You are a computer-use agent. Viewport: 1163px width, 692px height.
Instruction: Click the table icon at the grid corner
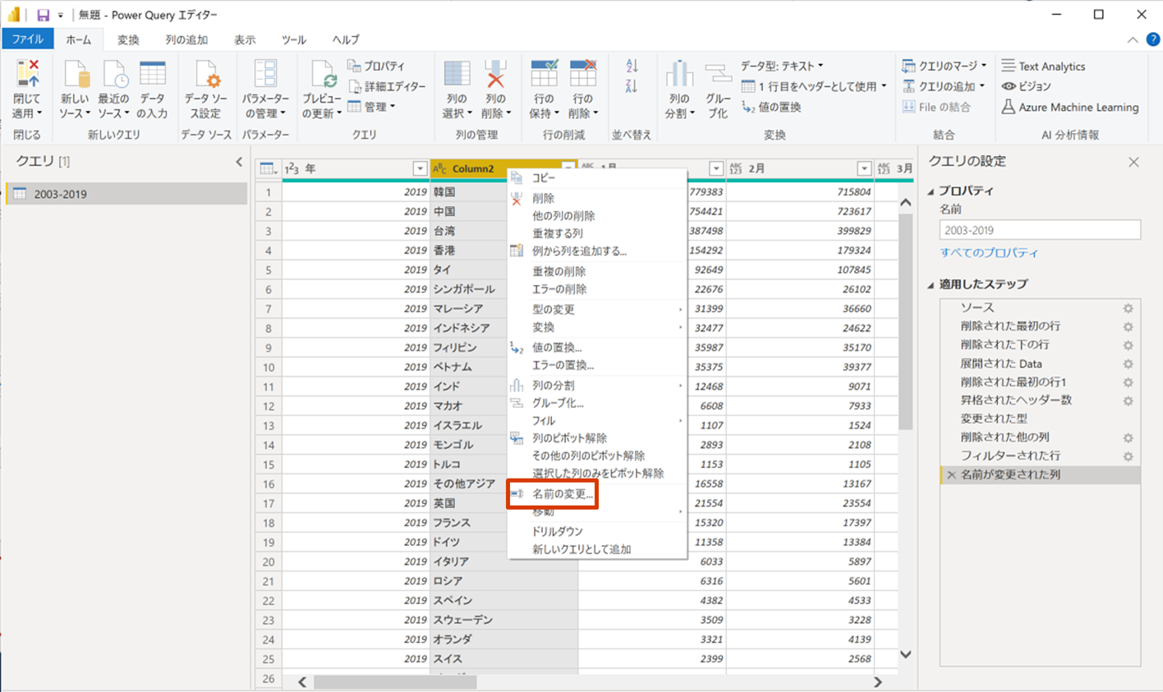pos(268,168)
